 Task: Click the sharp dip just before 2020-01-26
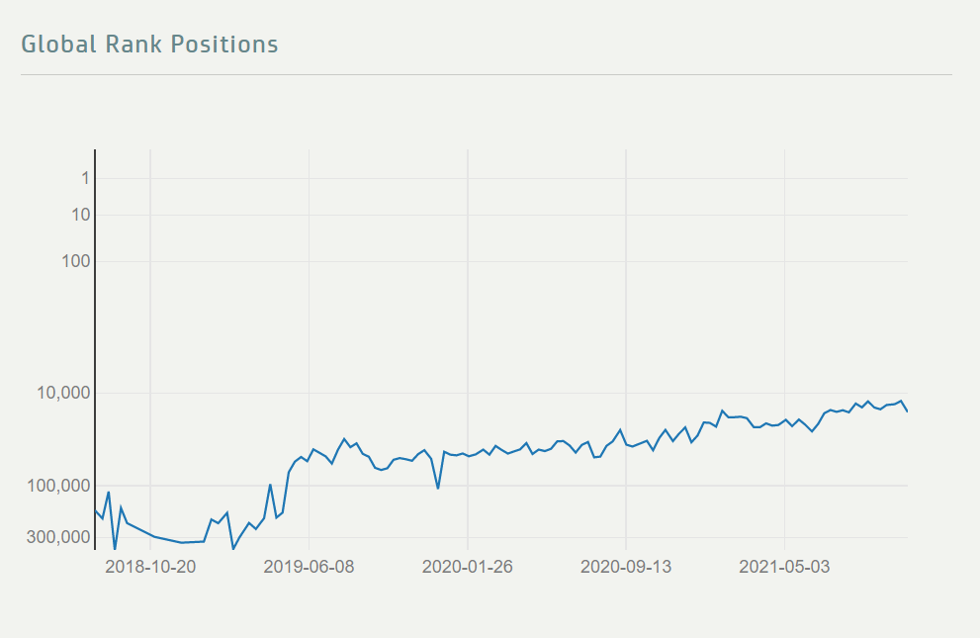click(x=438, y=488)
